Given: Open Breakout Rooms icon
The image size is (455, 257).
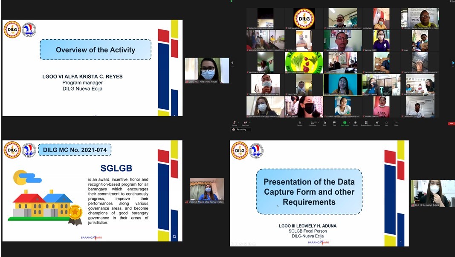Looking at the screenshot, I should click(366, 123).
